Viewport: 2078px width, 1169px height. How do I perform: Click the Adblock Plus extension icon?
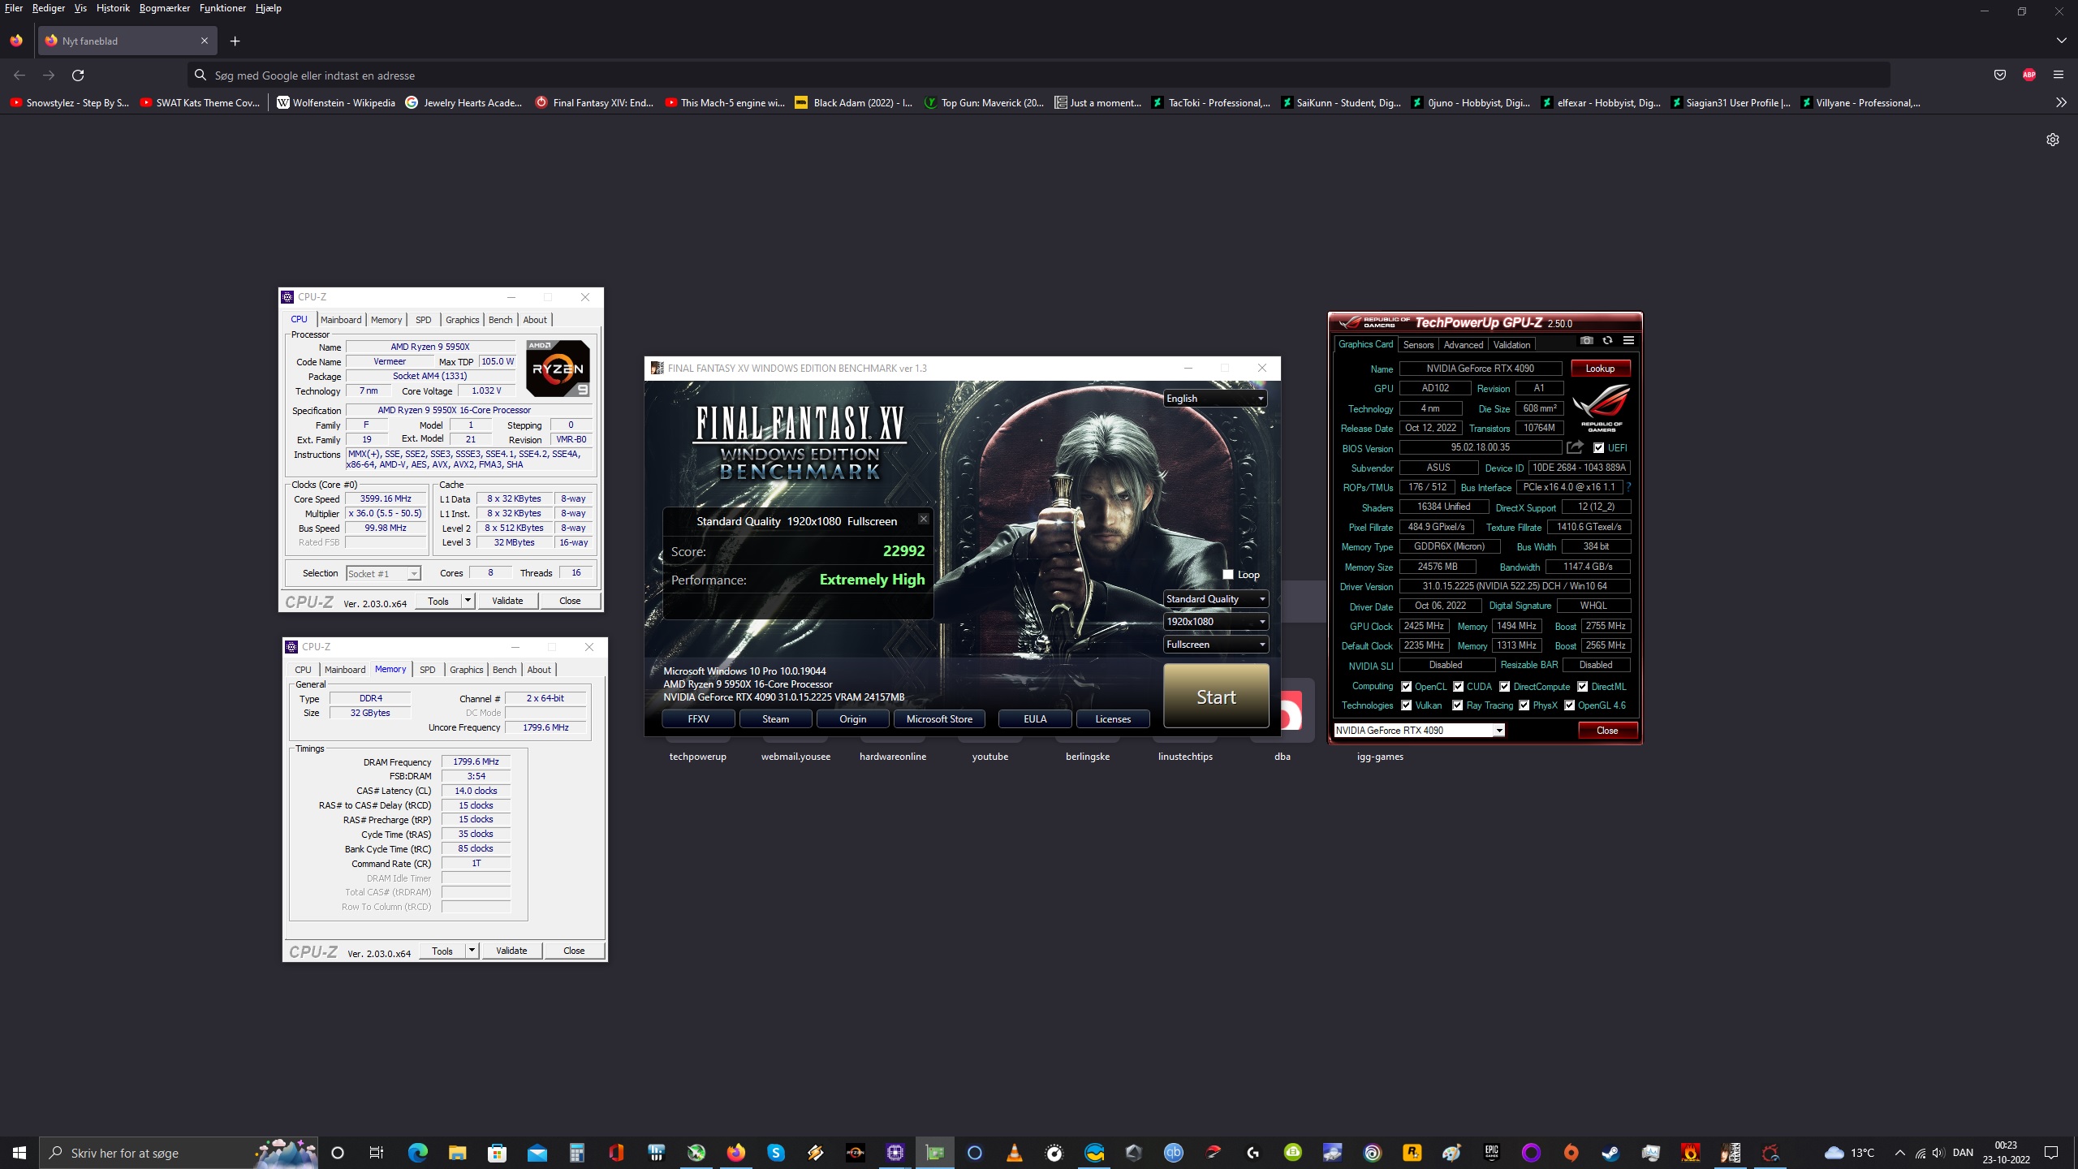coord(2029,75)
